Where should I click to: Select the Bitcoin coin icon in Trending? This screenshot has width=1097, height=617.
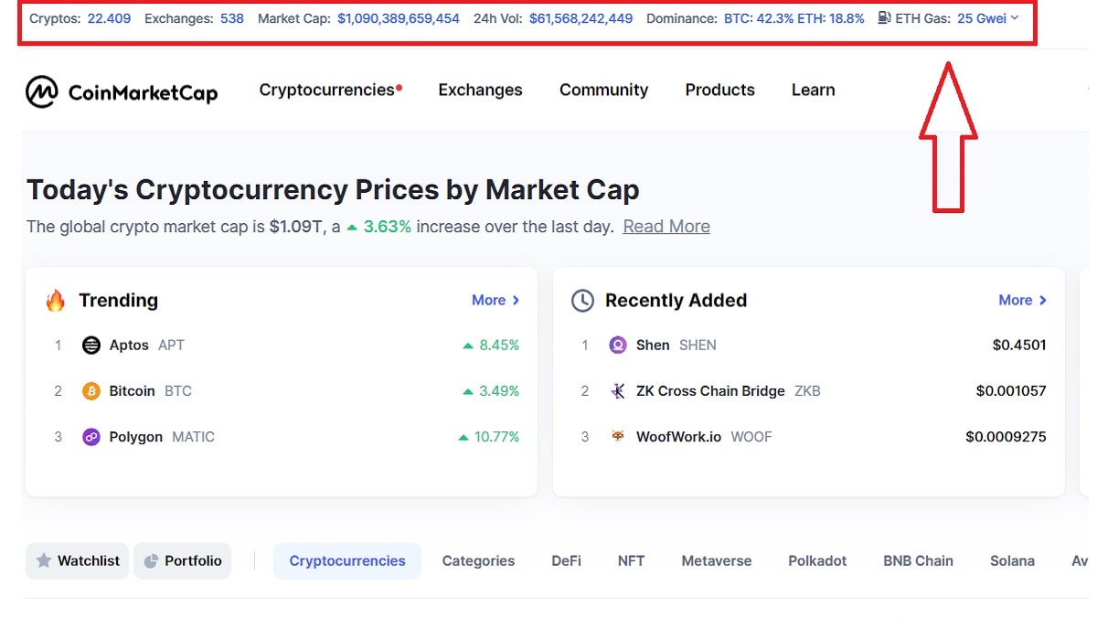[90, 390]
